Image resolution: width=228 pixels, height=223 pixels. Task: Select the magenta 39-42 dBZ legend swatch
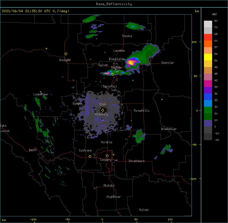pyautogui.click(x=208, y=83)
